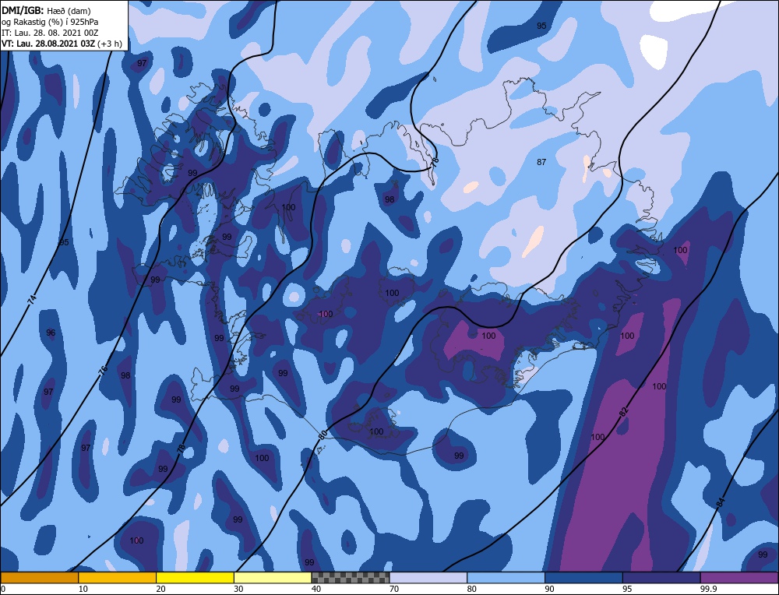The height and width of the screenshot is (595, 779).
Task: Click the 'og Rakastig (%) í 925hPa' line
Action: 50,22
